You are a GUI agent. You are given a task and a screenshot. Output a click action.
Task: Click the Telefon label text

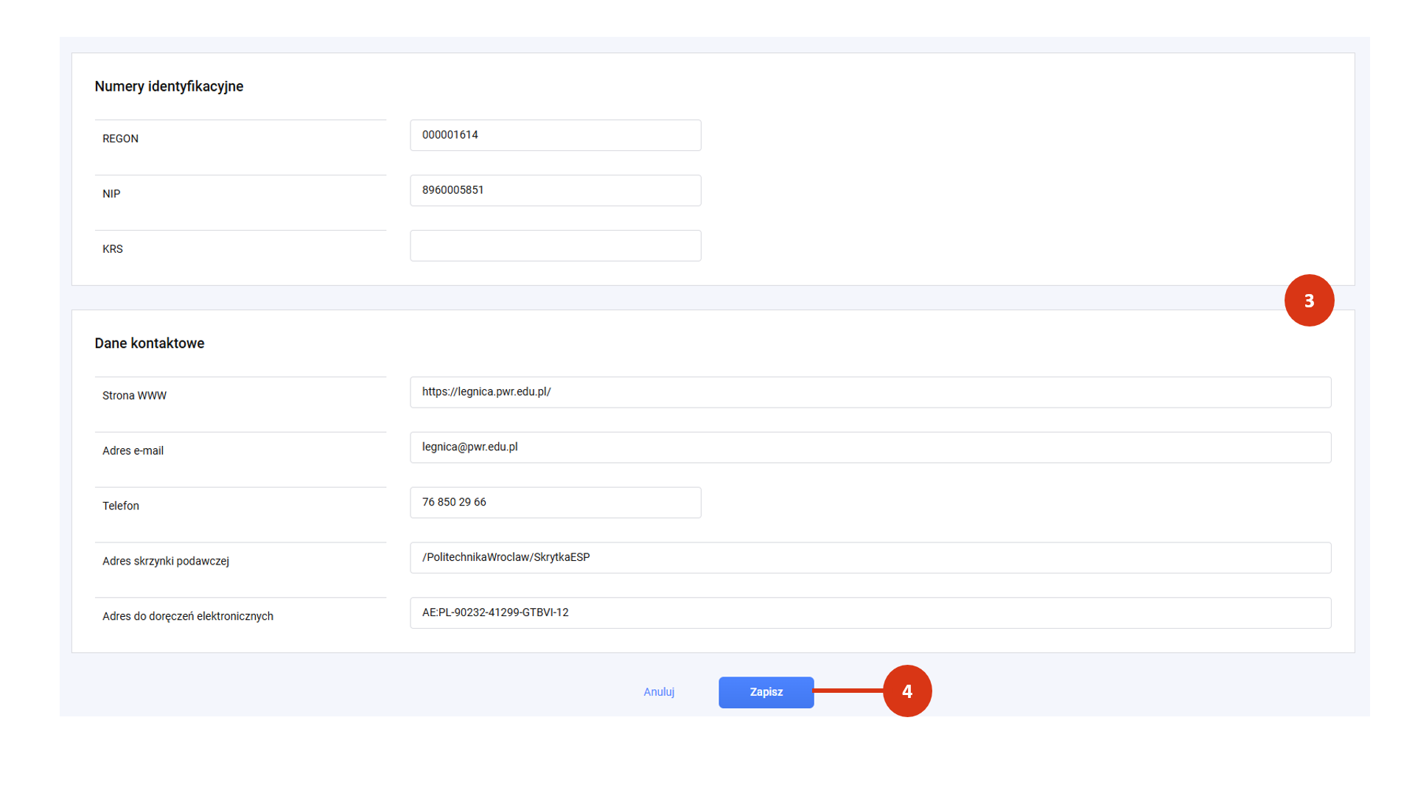(121, 506)
